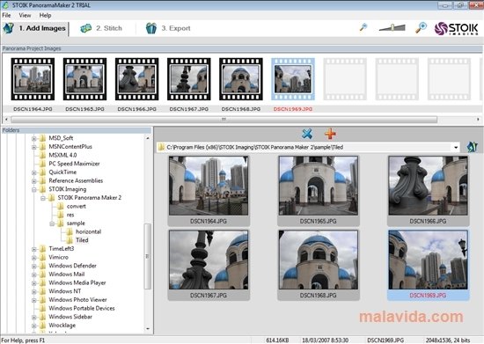Select DSCN1964.JPG in the project filmstrip
Screen dimensions: 484x344
[x=33, y=79]
